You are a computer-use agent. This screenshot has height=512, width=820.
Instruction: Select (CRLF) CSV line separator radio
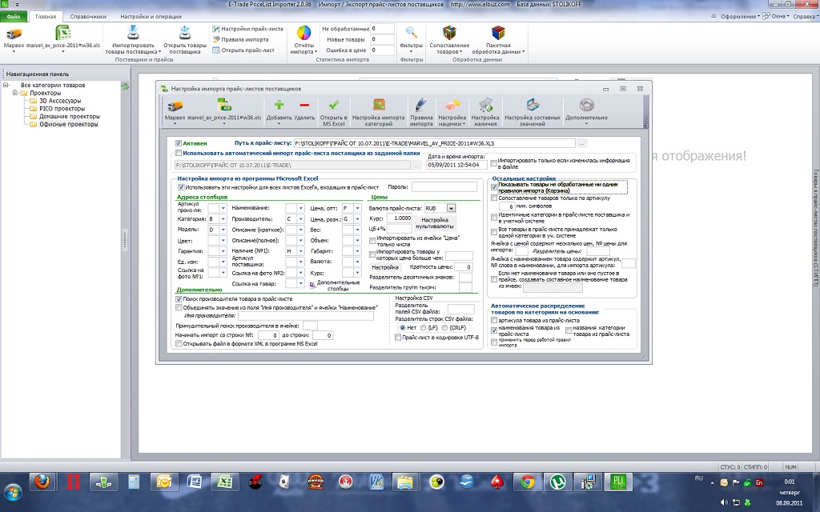(444, 327)
